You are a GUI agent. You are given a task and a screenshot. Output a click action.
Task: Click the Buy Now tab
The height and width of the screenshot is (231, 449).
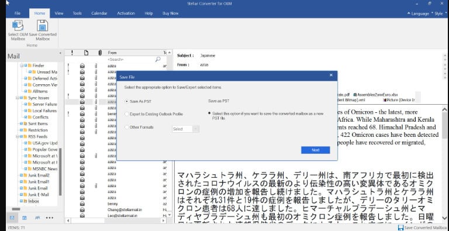pyautogui.click(x=170, y=13)
